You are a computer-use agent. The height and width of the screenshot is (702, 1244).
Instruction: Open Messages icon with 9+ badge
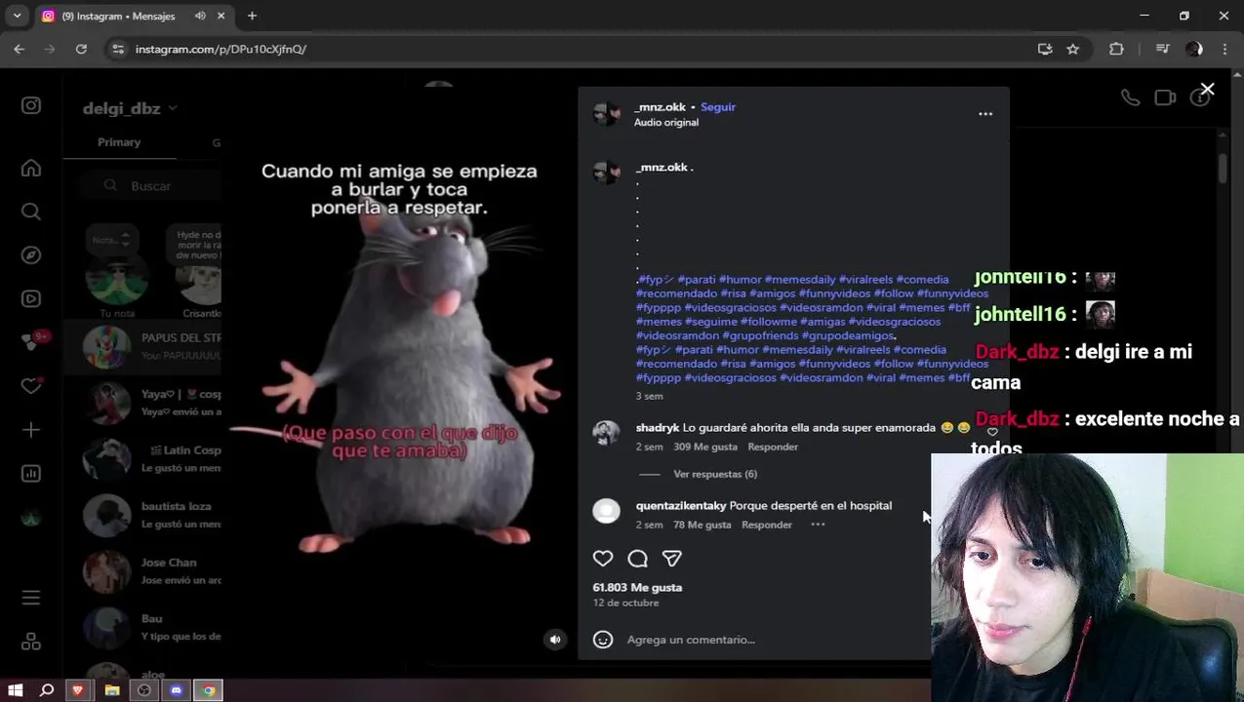[x=31, y=341]
